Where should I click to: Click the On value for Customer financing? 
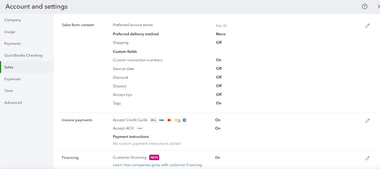218,158
